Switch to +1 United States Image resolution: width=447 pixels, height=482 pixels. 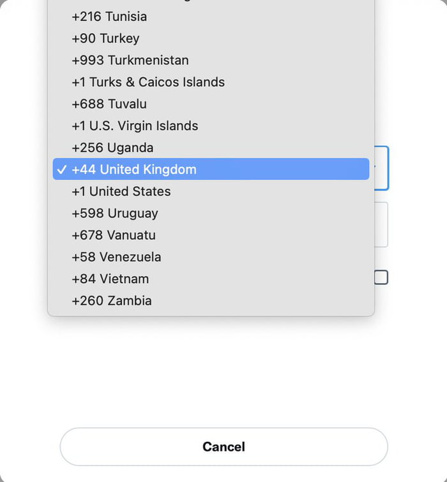pyautogui.click(x=121, y=191)
